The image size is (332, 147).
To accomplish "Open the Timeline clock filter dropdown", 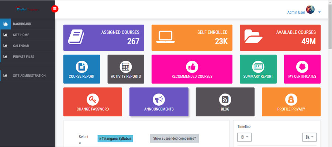I will pyautogui.click(x=244, y=137).
